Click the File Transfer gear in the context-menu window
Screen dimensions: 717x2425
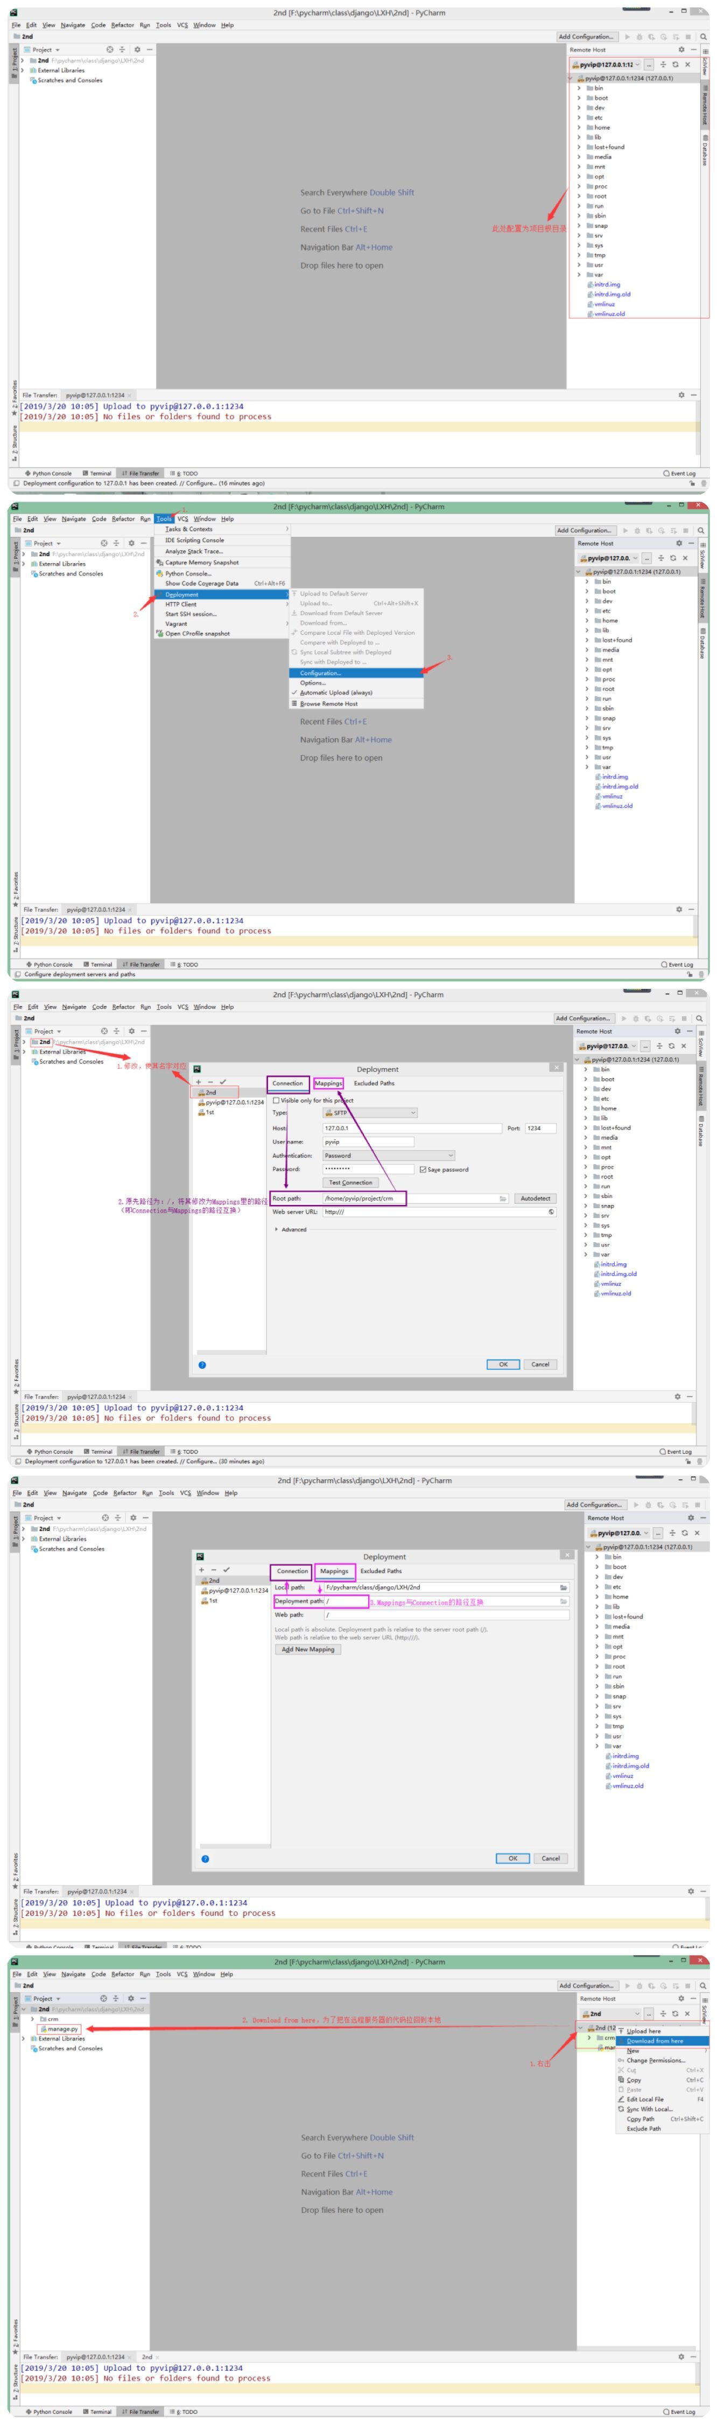pyautogui.click(x=681, y=2356)
